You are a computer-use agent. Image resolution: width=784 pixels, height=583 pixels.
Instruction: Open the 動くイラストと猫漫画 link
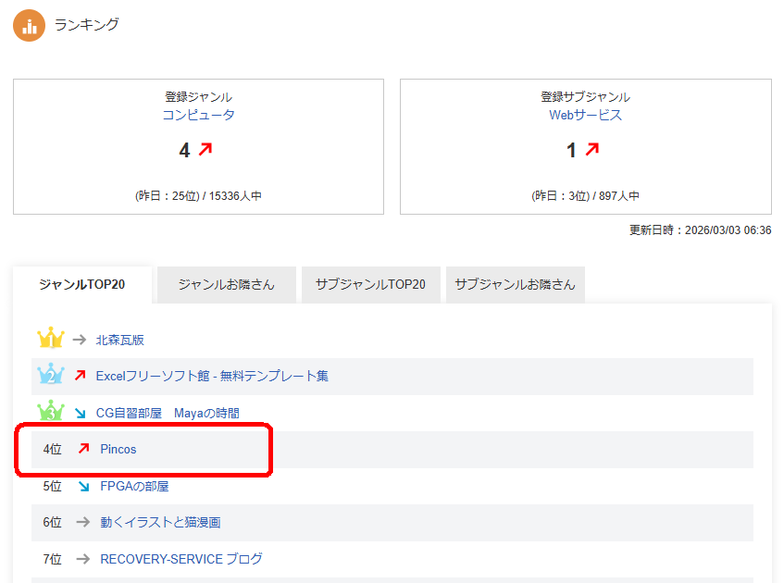[160, 522]
